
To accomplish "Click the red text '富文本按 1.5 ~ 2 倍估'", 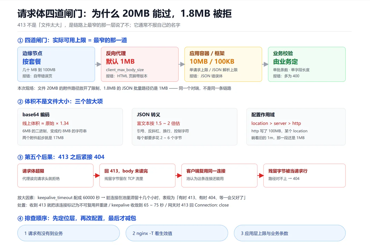I will (x=158, y=123).
